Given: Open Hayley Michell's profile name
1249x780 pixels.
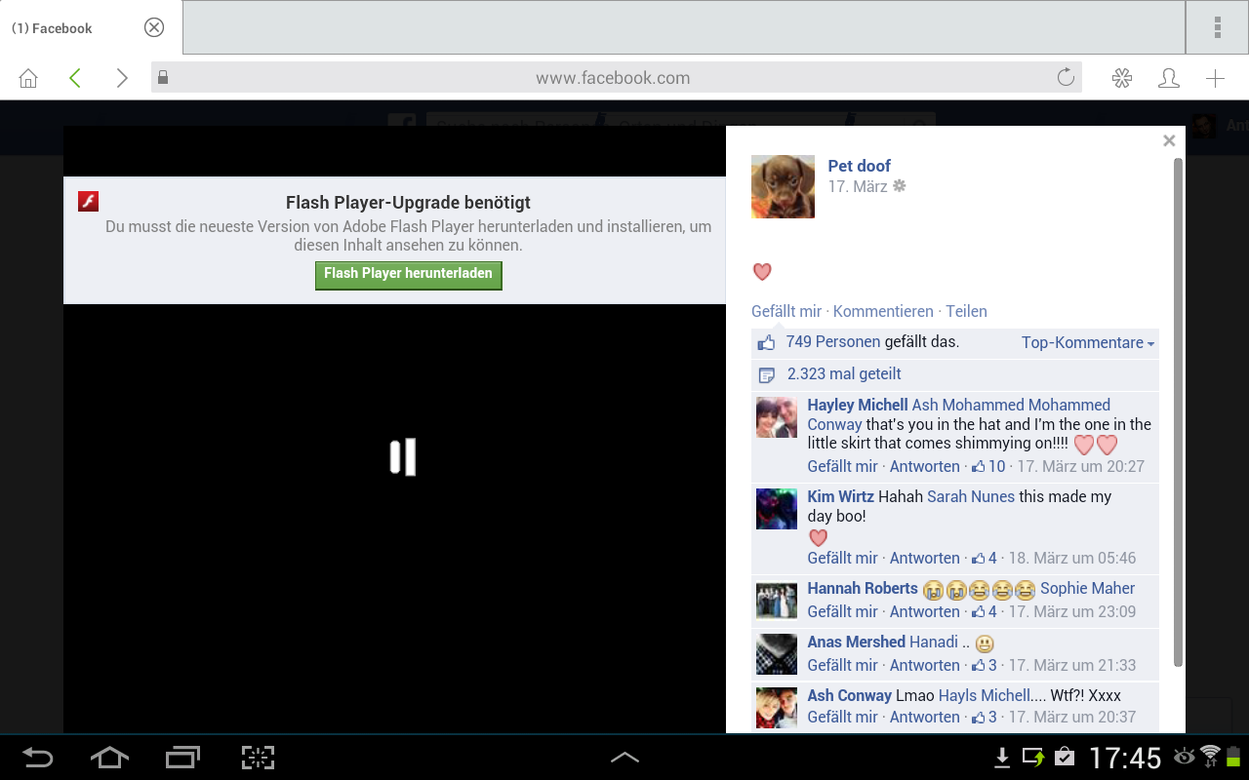Looking at the screenshot, I should (x=858, y=405).
